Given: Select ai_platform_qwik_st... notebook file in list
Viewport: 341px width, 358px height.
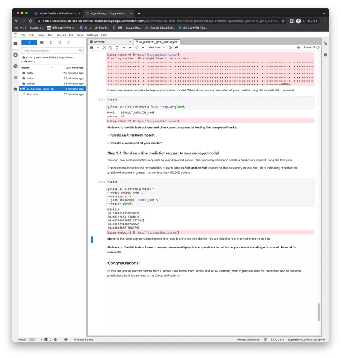Looking at the screenshot, I should 53,89.
